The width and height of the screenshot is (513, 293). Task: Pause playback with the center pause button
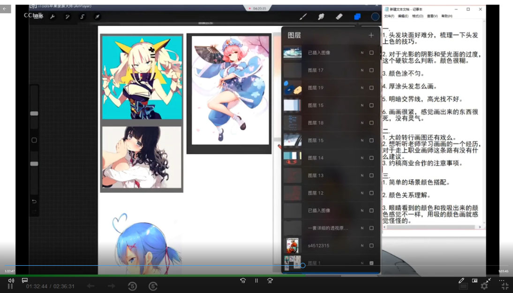[256, 280]
